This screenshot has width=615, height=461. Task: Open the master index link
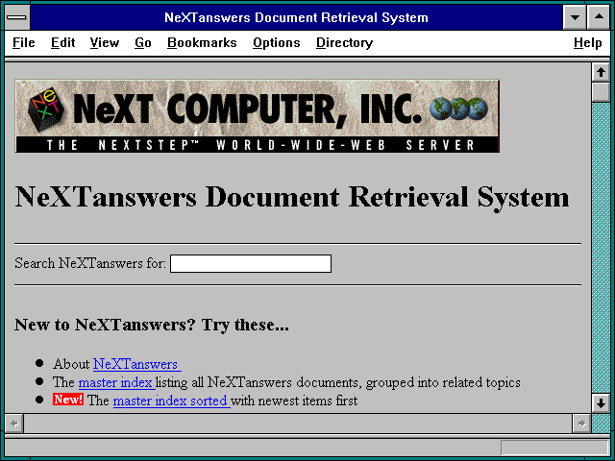pyautogui.click(x=117, y=382)
